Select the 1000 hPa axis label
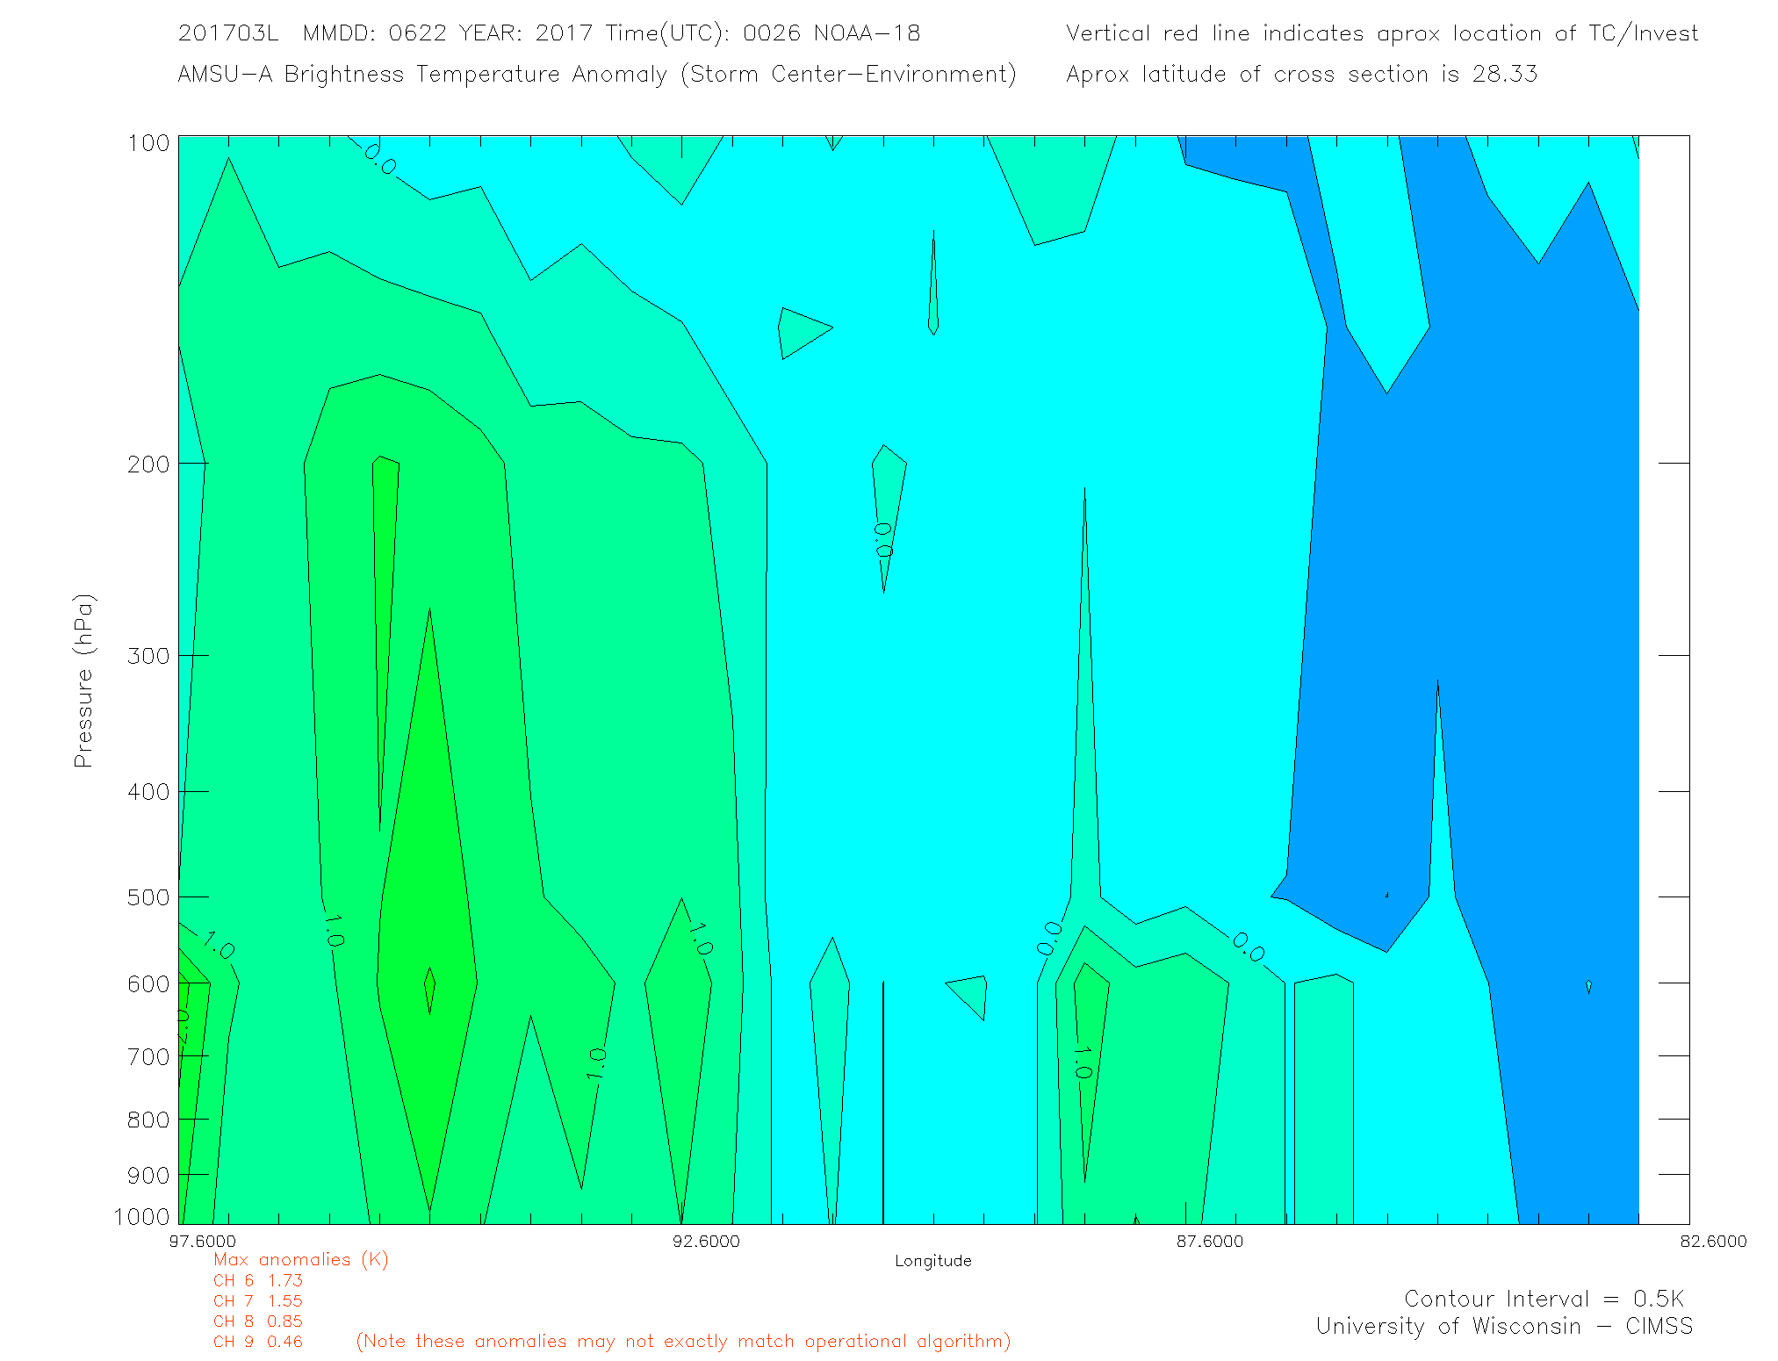The height and width of the screenshot is (1361, 1778). (141, 1216)
